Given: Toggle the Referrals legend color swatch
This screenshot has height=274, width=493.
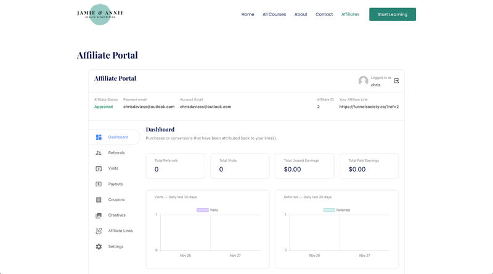Looking at the screenshot, I should 329,210.
